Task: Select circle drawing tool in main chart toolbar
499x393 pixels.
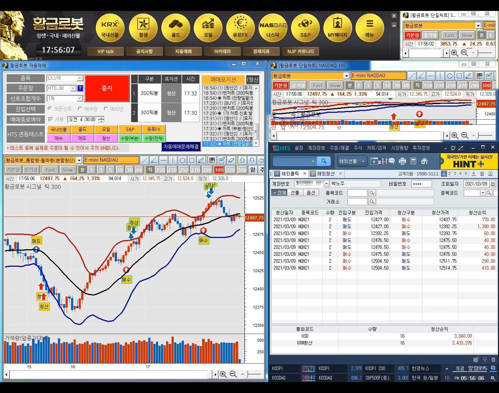Action: pyautogui.click(x=182, y=160)
